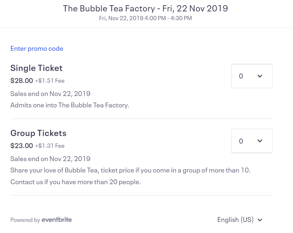This screenshot has width=293, height=233.
Task: Click the +$1.51 Fee label
Action: (x=50, y=81)
